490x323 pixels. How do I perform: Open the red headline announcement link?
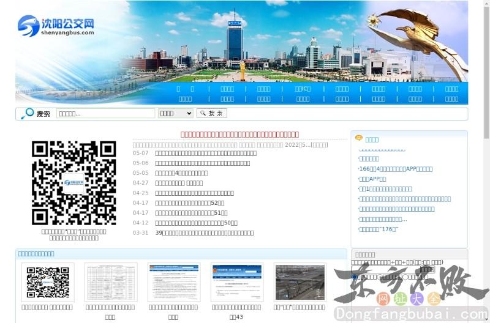(x=239, y=135)
